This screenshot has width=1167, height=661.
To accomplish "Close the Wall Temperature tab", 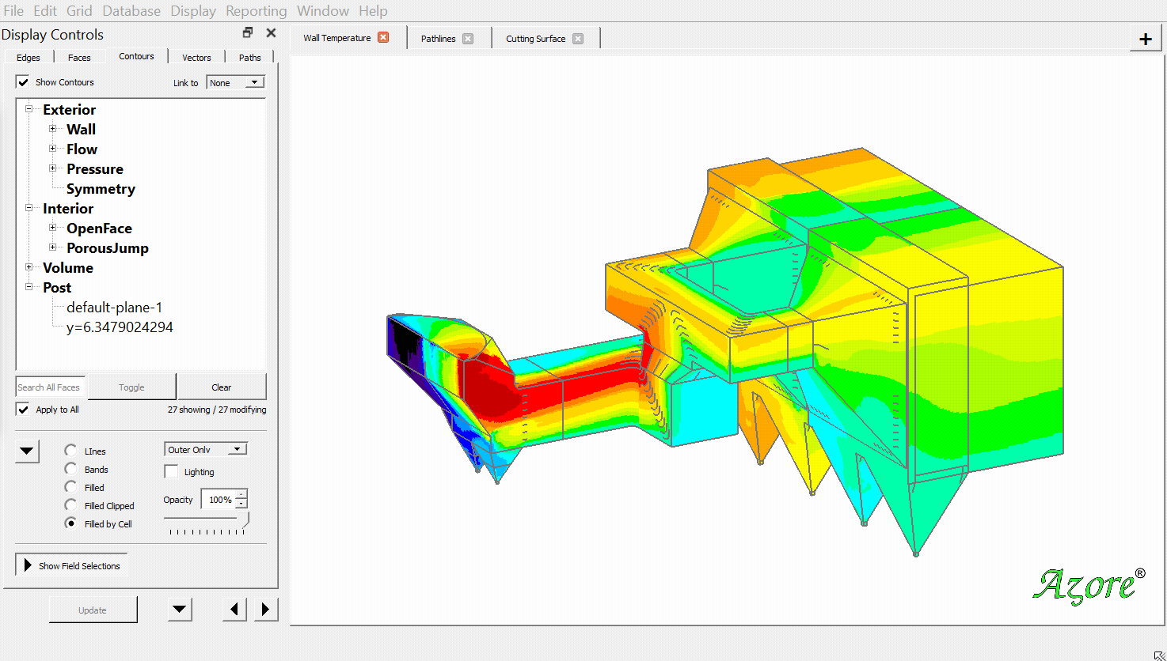I will point(383,37).
